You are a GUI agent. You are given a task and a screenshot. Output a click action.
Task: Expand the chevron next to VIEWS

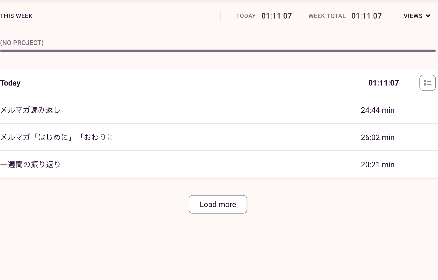[x=428, y=16]
